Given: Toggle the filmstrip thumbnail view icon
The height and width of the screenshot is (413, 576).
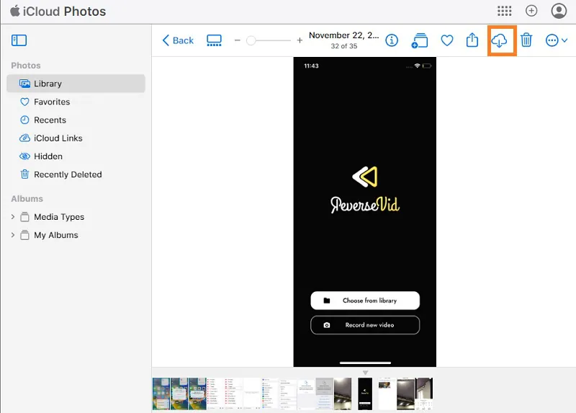Looking at the screenshot, I should [214, 40].
